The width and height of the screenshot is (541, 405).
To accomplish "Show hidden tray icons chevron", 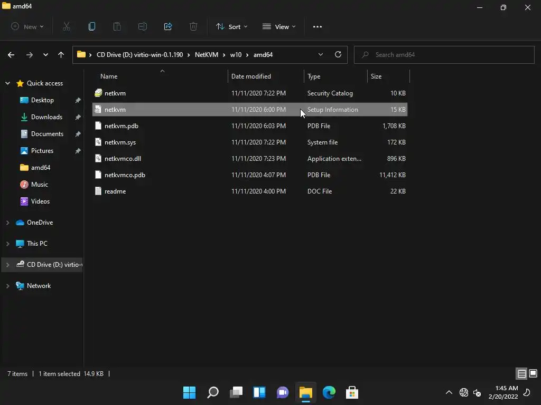I will click(449, 392).
